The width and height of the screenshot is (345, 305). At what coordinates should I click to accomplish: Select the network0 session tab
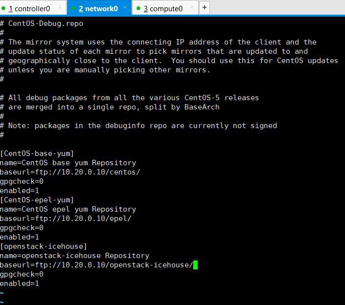point(99,8)
